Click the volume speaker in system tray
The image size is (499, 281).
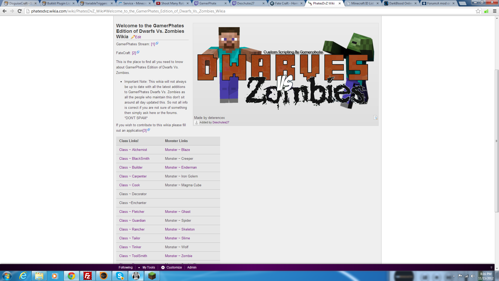[x=472, y=276]
